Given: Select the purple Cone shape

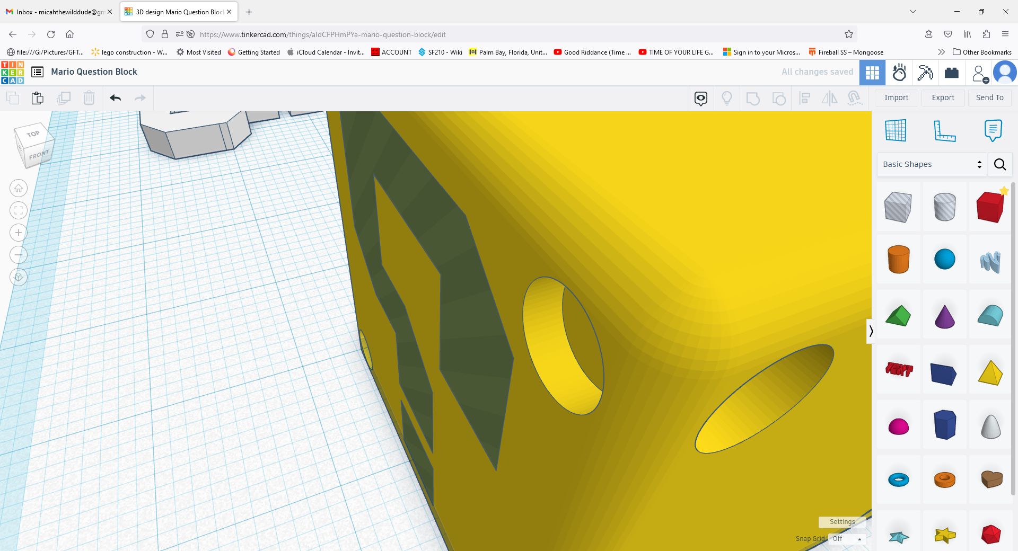Looking at the screenshot, I should [944, 316].
